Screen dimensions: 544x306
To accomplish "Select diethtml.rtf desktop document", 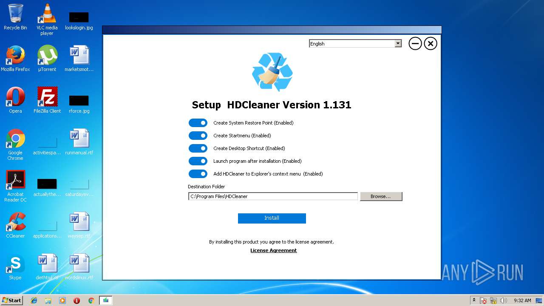I will coord(47,267).
